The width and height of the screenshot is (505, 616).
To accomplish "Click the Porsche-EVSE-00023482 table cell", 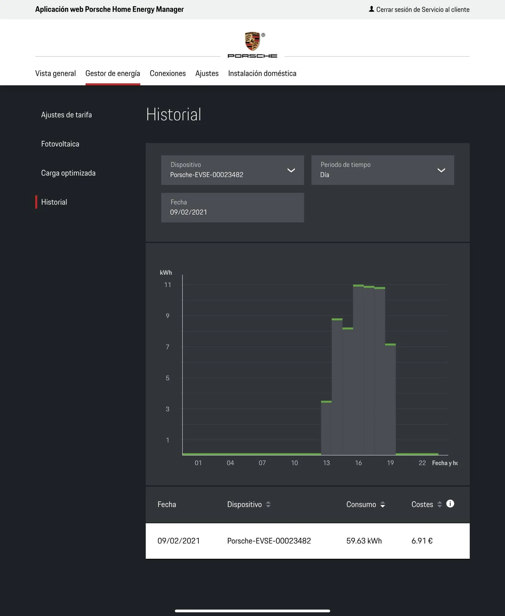I will [269, 541].
